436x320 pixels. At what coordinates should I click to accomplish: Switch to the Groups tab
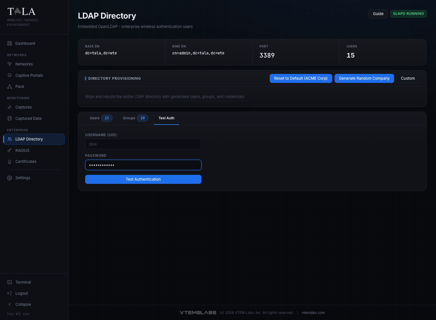(135, 118)
